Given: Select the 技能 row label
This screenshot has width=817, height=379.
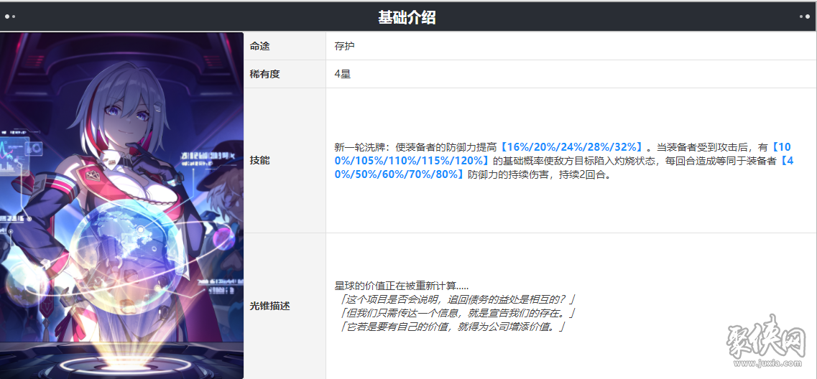Looking at the screenshot, I should point(260,161).
